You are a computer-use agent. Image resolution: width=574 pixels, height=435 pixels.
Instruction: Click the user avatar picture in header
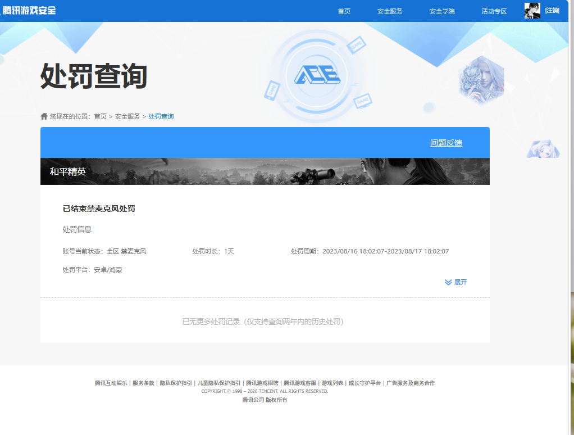tap(532, 11)
